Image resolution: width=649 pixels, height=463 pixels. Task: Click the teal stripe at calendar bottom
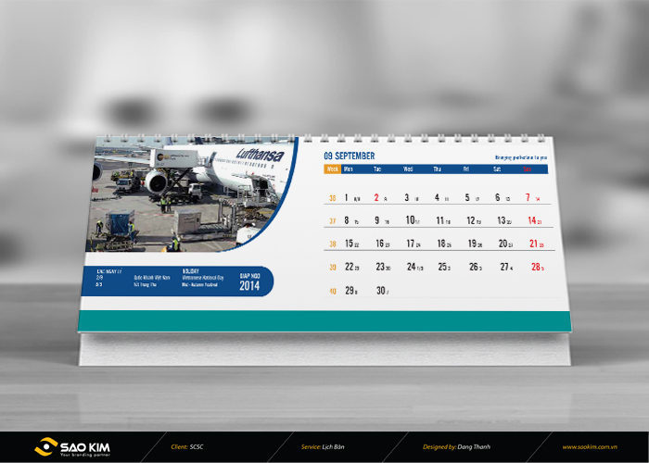tap(324, 320)
